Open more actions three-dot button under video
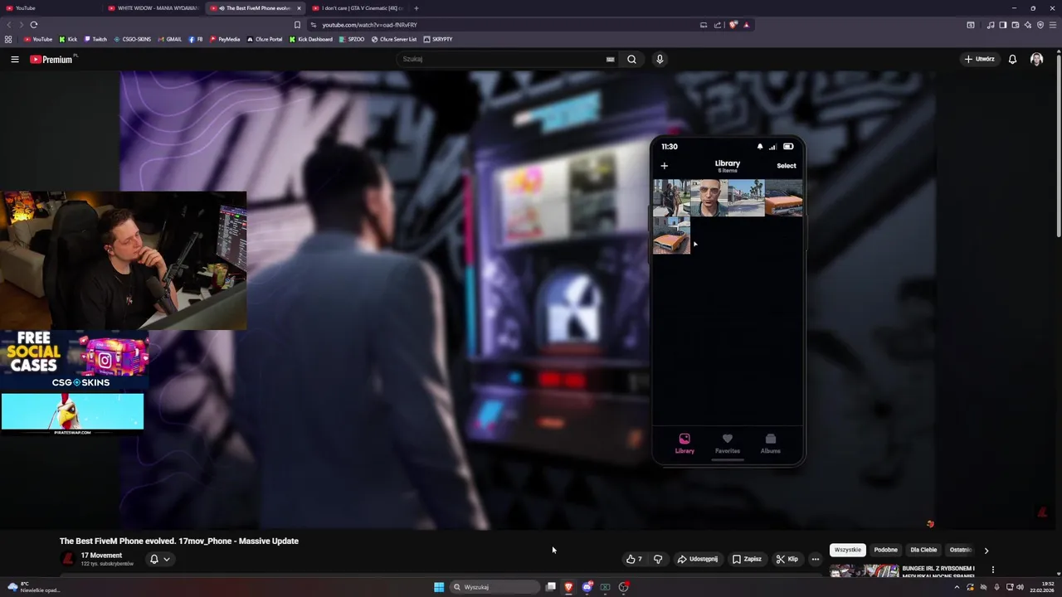 pos(816,559)
